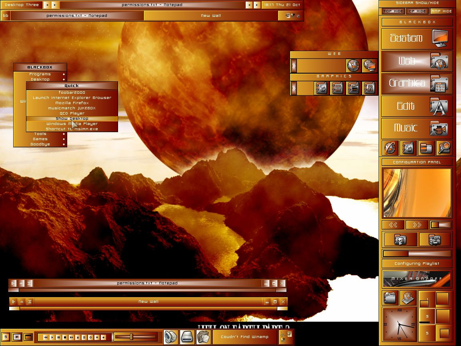Select Show Desktop in Quick menu

click(72, 118)
